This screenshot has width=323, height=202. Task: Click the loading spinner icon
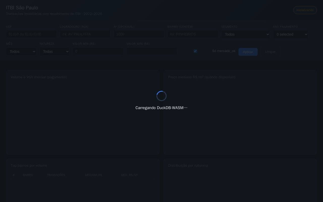[x=161, y=96]
